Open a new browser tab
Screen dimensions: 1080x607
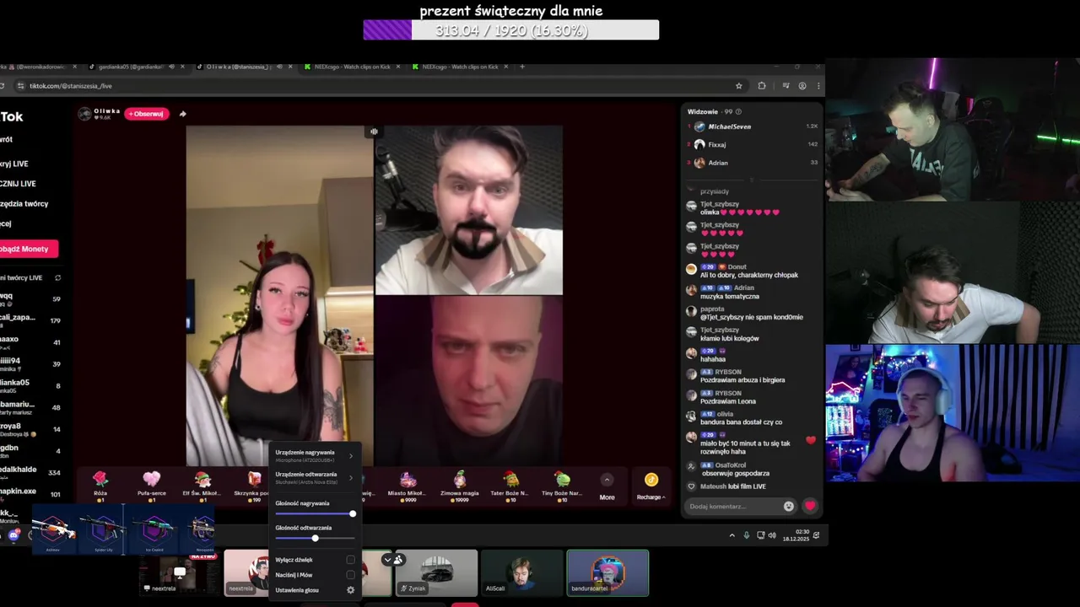pos(521,67)
